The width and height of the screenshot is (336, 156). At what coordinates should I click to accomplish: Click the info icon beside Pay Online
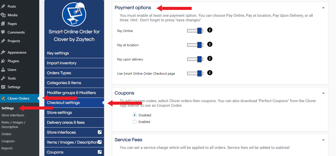point(210,30)
